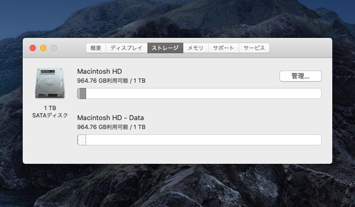
Task: Open the サポート tab
Action: (x=223, y=48)
